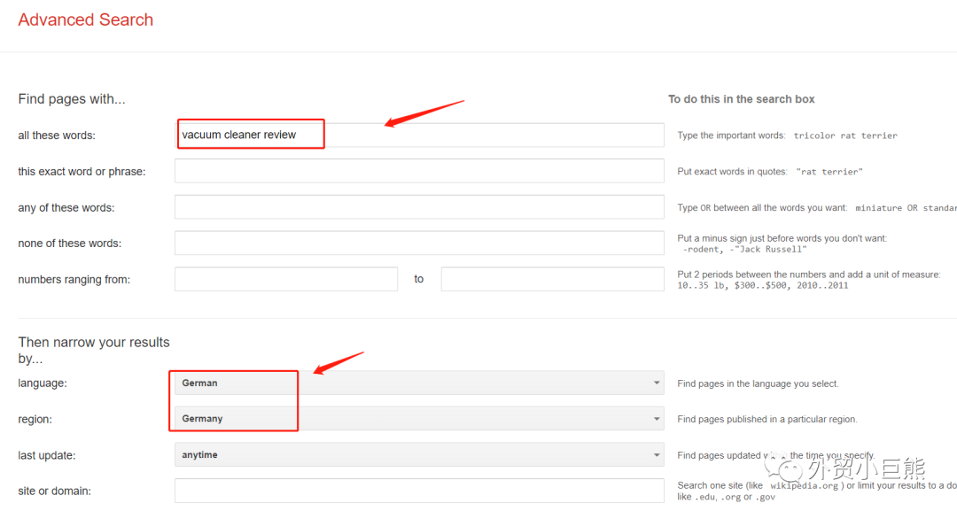957x511 pixels.
Task: Expand the last update dropdown set to anytime
Action: pos(418,455)
